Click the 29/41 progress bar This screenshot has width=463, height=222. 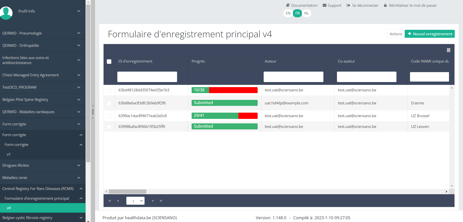[224, 116]
